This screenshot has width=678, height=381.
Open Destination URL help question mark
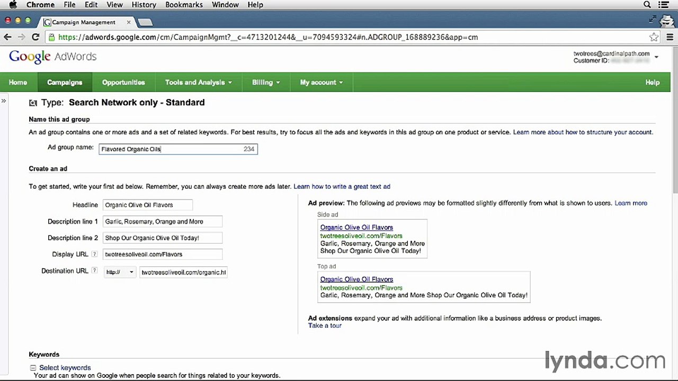tap(94, 271)
